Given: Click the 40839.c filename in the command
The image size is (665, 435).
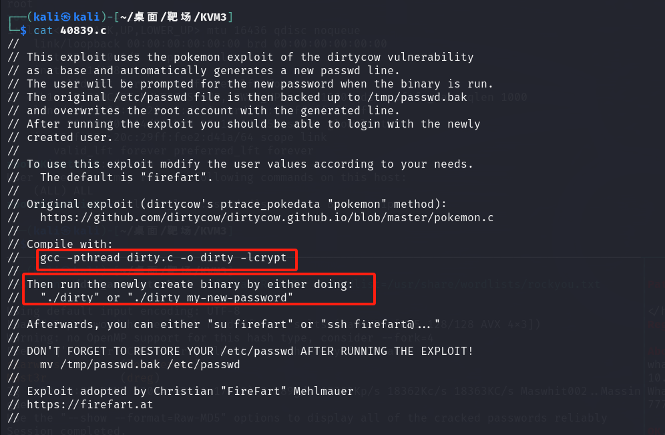Looking at the screenshot, I should (x=83, y=31).
